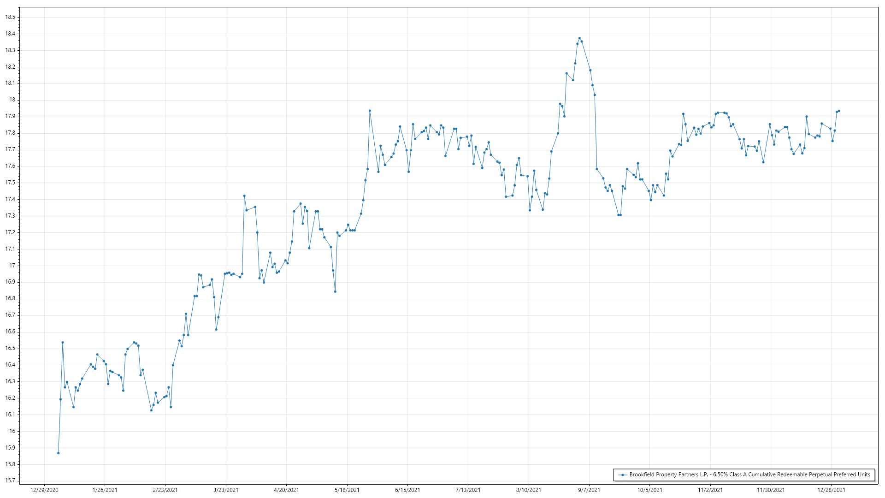Click the 11/2/2021 x-axis date label
Viewport: 885px width, 498px height.
[x=710, y=490]
